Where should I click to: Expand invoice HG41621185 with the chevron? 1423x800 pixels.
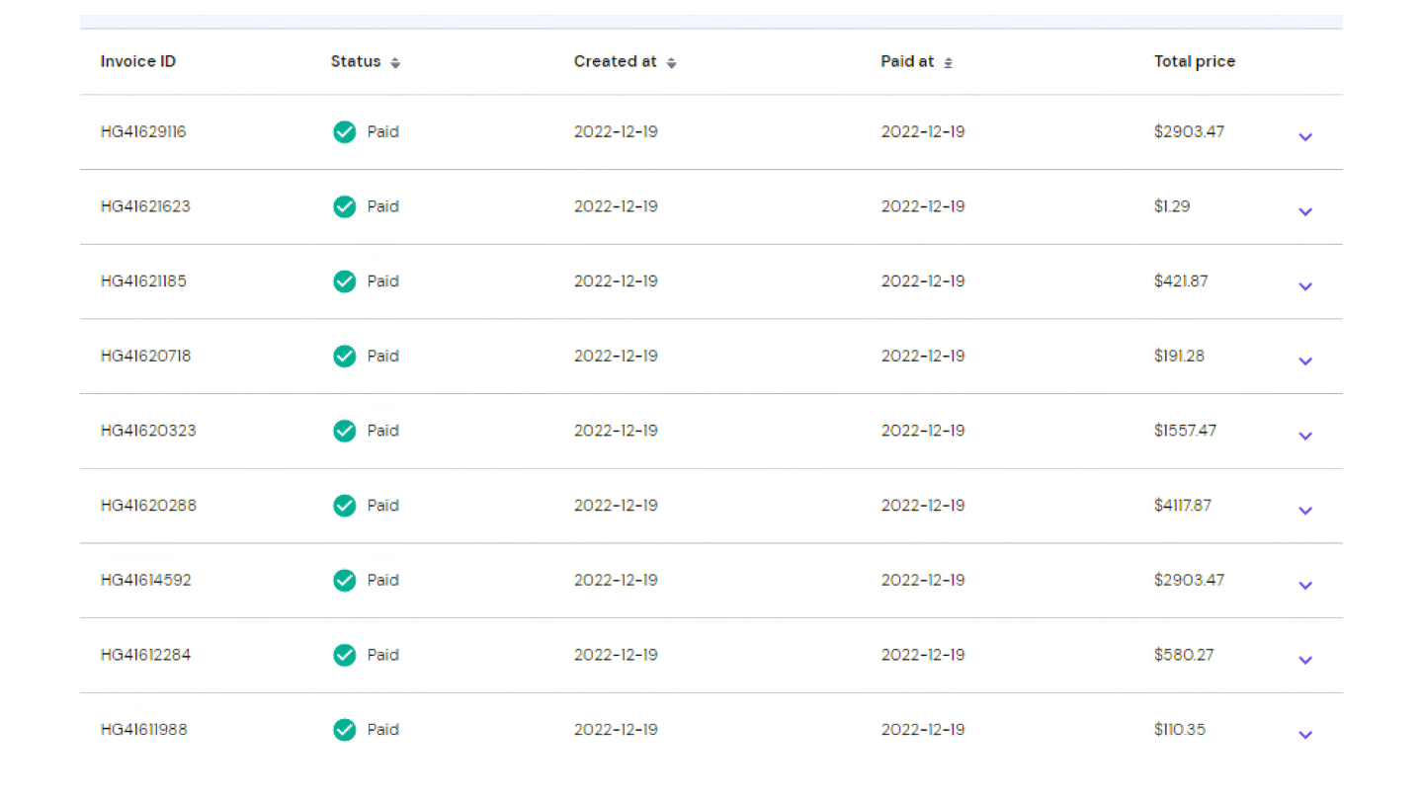[1304, 286]
